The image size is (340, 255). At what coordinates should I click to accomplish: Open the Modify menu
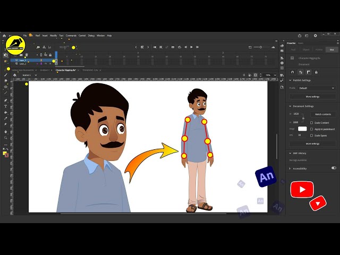coord(53,36)
